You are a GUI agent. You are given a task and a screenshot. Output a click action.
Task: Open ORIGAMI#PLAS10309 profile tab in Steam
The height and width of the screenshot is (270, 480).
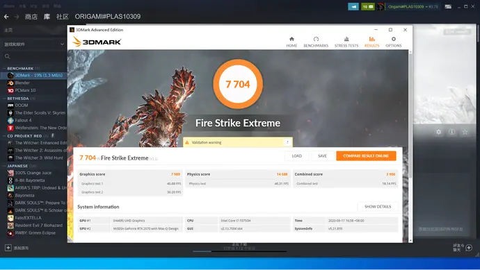pos(108,17)
